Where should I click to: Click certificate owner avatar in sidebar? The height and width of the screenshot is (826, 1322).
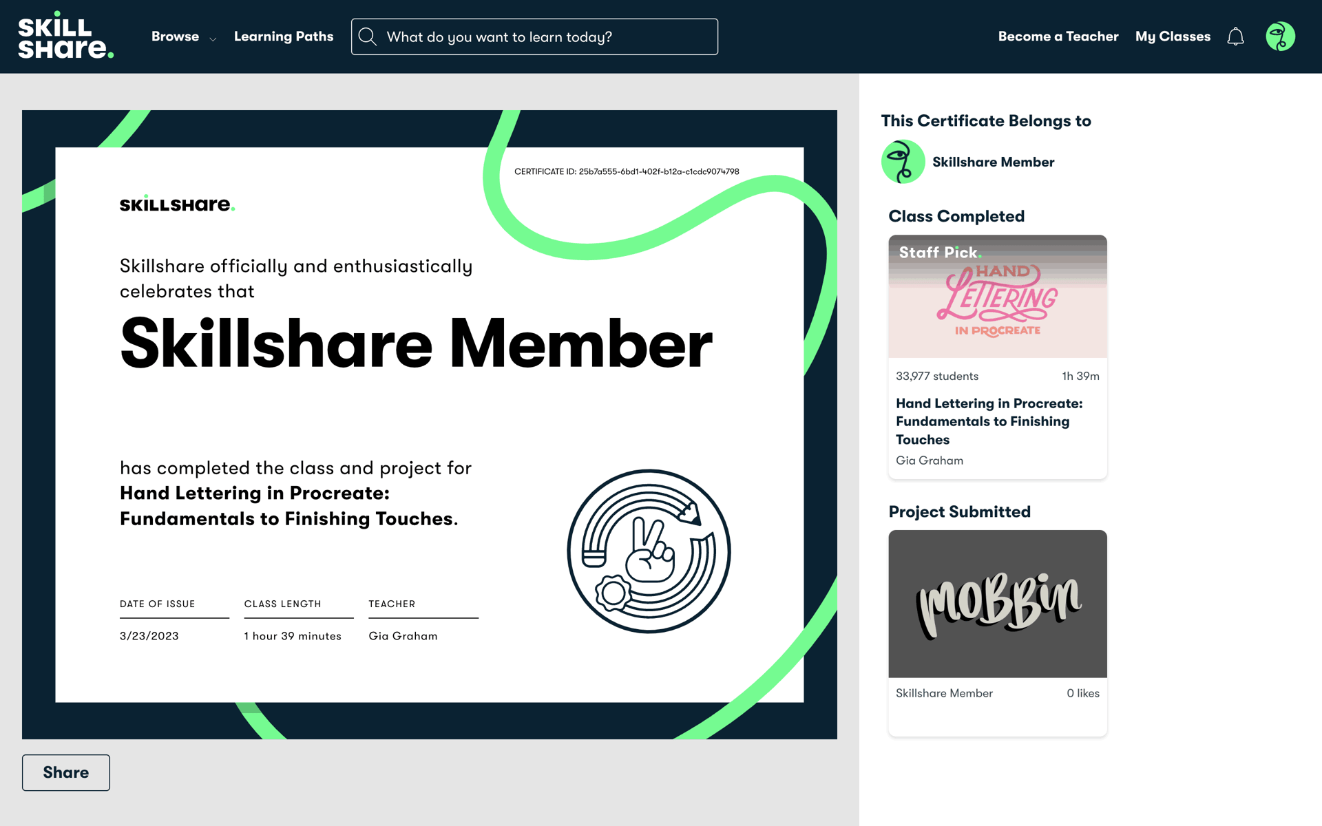point(903,162)
